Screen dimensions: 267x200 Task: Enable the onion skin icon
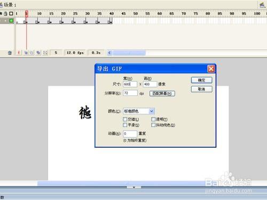tap(26, 53)
